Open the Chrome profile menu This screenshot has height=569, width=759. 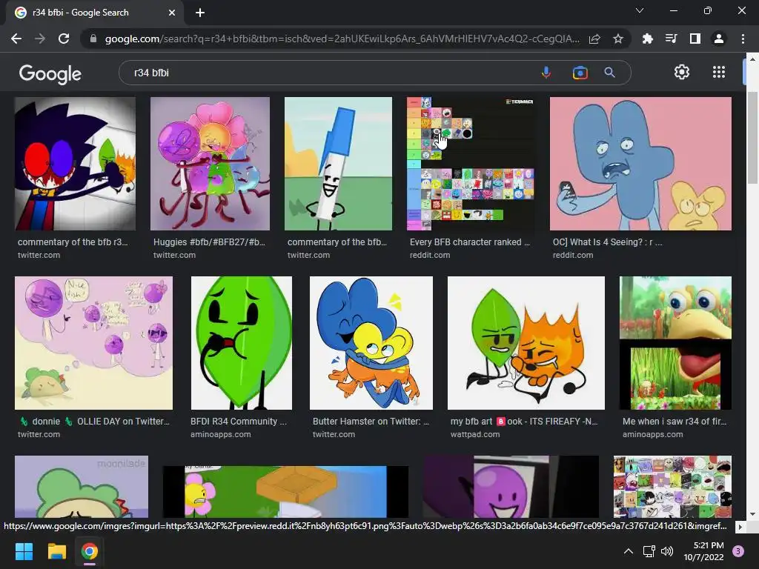click(719, 39)
